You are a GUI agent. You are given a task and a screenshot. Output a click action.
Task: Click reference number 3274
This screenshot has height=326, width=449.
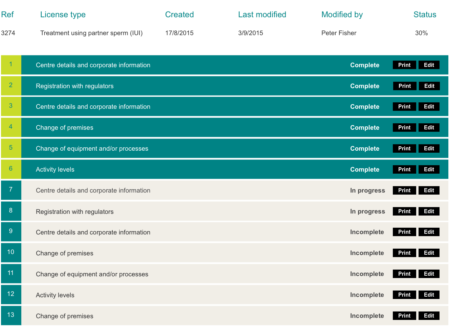coord(8,33)
